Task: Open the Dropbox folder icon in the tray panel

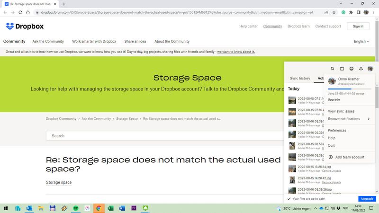Action: click(x=342, y=69)
